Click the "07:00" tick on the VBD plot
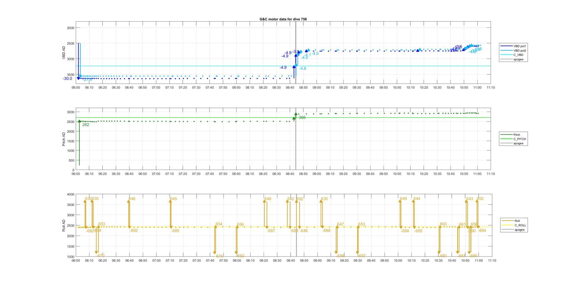This screenshot has height=288, width=583. tap(156, 87)
